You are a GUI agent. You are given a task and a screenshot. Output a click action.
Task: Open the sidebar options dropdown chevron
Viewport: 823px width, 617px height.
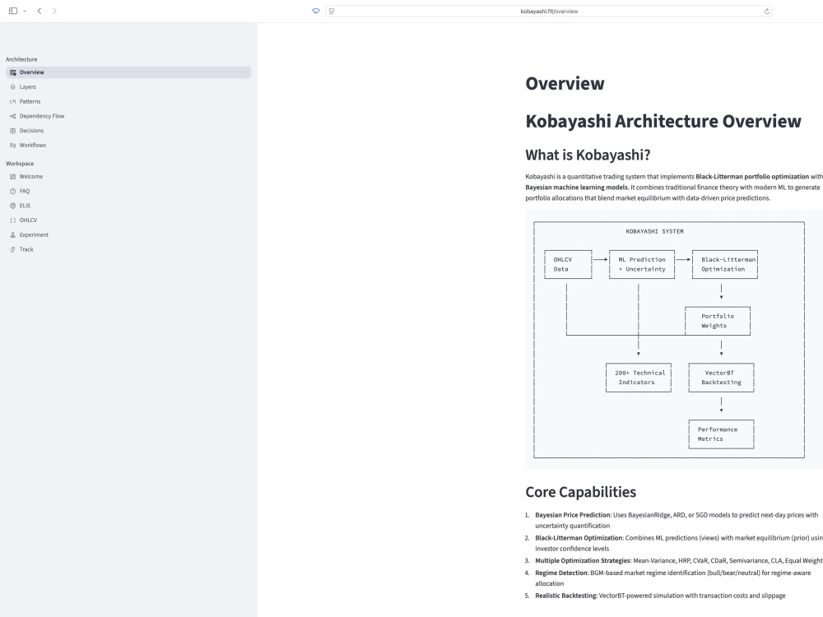[25, 11]
